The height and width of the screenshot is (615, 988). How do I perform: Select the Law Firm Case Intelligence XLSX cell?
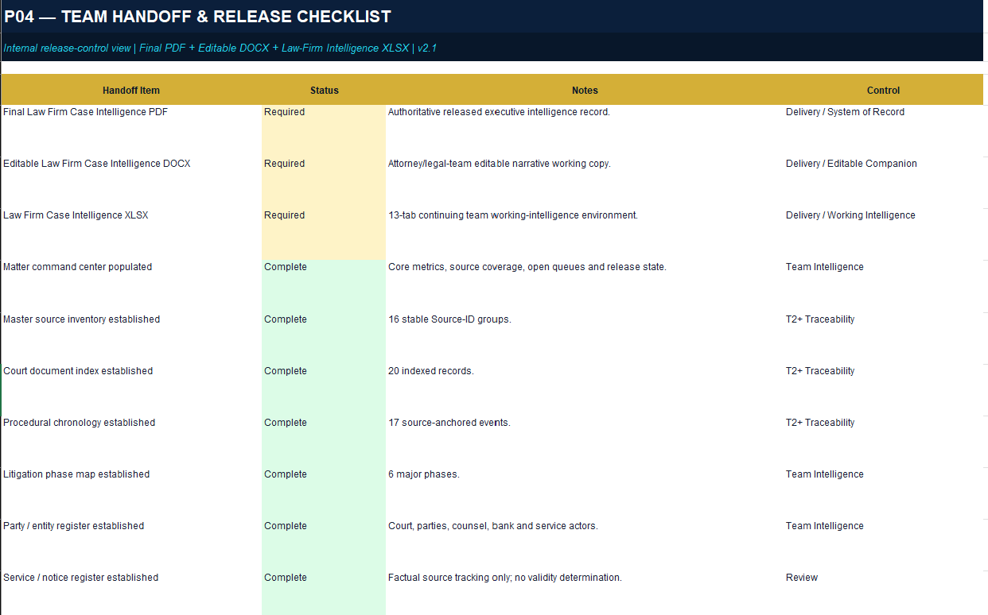[x=131, y=234]
